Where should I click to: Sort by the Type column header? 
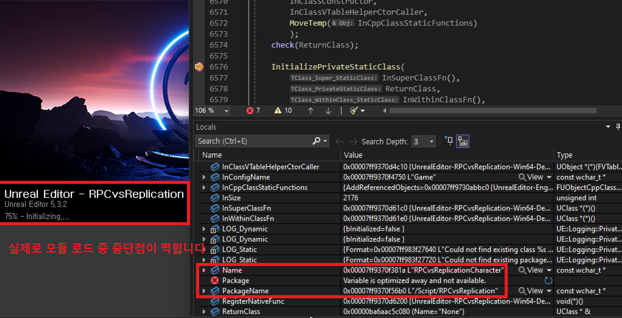point(564,155)
